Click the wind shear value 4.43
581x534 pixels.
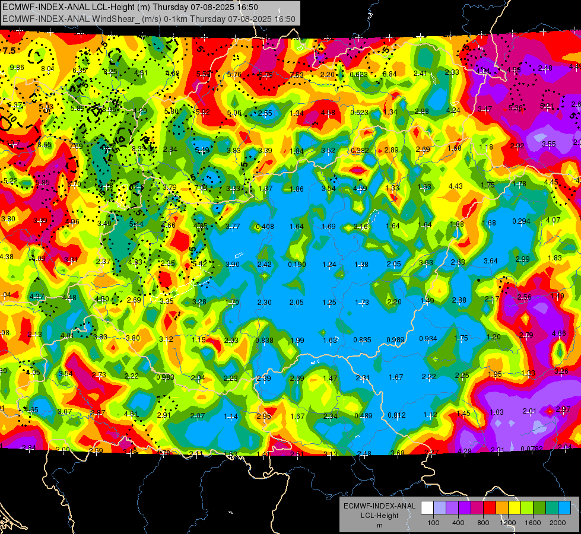click(456, 186)
